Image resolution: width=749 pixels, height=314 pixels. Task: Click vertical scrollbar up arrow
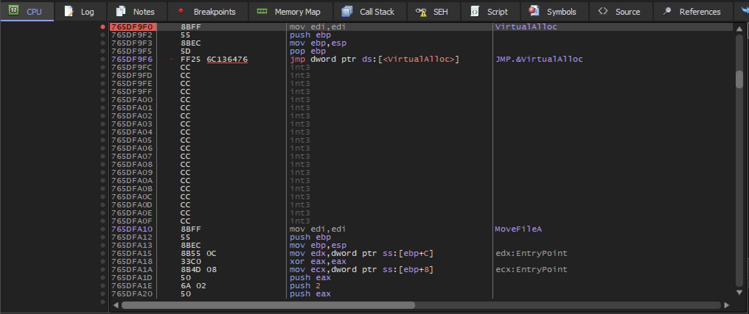[x=739, y=29]
